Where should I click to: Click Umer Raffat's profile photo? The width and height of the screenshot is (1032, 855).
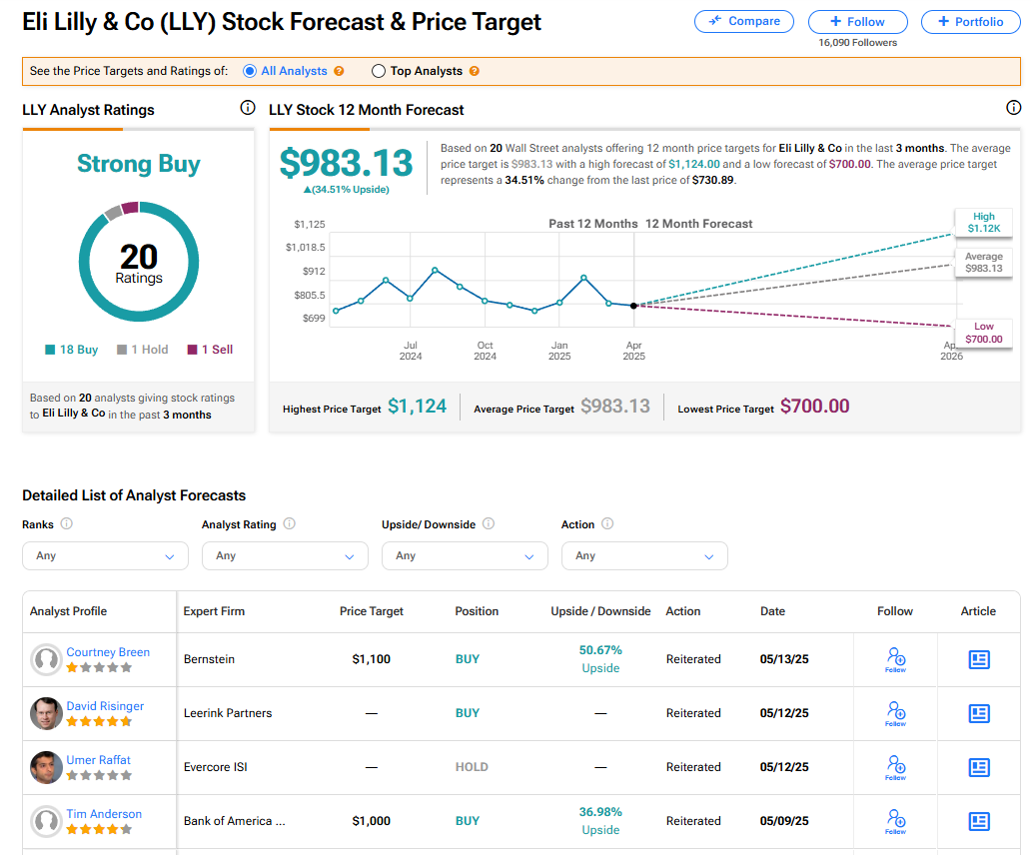tap(46, 767)
